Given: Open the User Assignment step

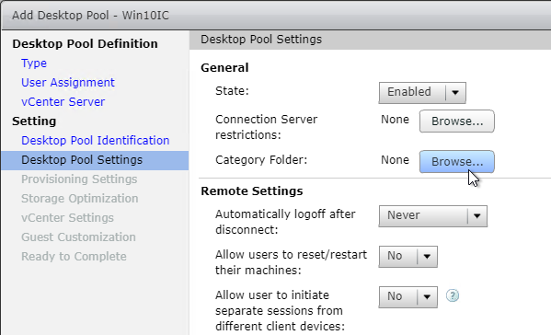Looking at the screenshot, I should pyautogui.click(x=68, y=83).
